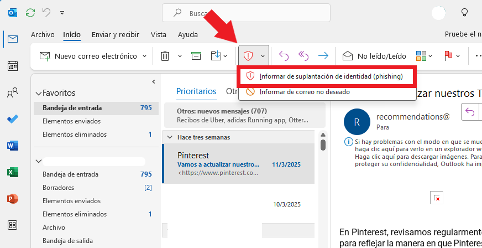Open the People contacts icon
Screen dimensions: 482x248
point(13,92)
